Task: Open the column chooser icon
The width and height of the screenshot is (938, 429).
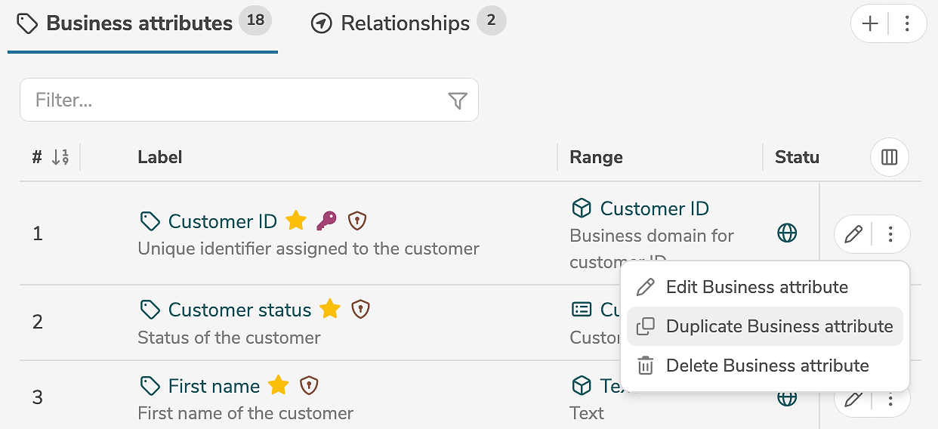Action: pyautogui.click(x=889, y=157)
